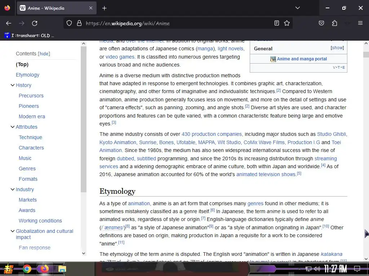Follow the Studio Ghibli link

coord(332,134)
